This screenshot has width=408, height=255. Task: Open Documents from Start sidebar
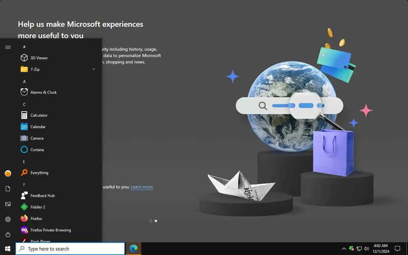pos(8,189)
